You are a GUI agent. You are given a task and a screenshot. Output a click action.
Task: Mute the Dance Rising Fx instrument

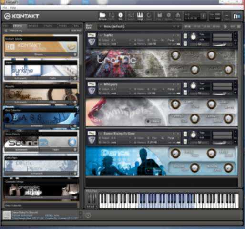click(x=185, y=142)
